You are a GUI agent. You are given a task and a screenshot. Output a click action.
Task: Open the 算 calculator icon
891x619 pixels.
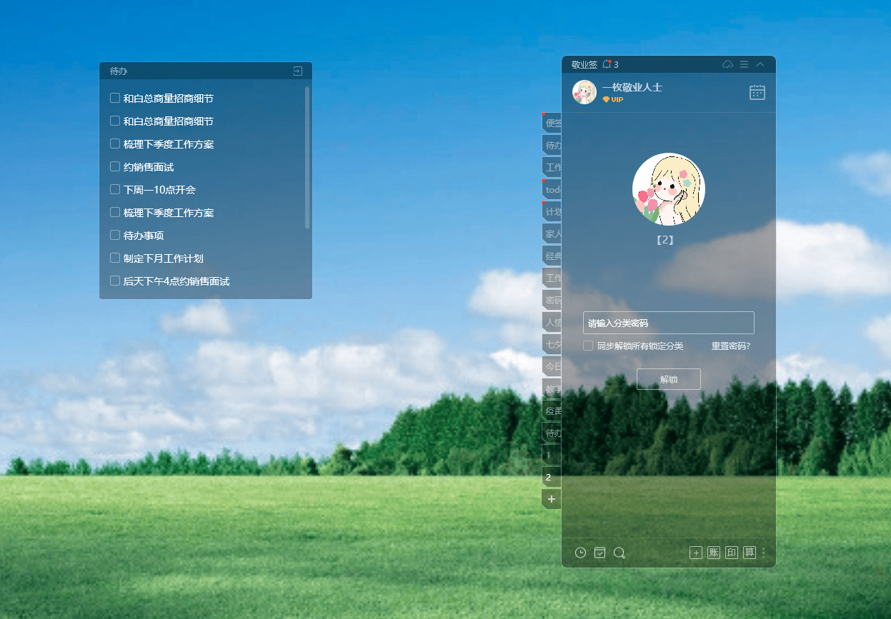(749, 553)
